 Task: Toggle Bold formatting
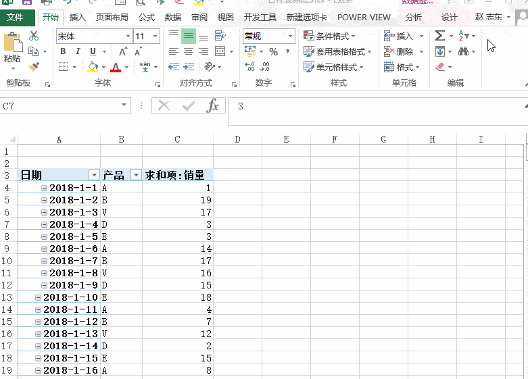coord(63,51)
